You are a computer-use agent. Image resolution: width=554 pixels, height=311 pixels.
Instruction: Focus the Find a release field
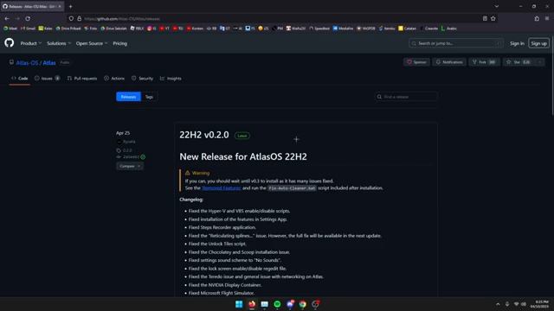point(406,97)
